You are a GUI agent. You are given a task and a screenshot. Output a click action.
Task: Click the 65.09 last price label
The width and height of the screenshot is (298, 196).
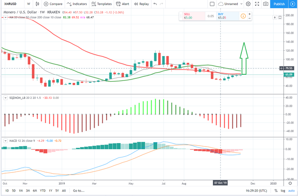[x=289, y=74]
